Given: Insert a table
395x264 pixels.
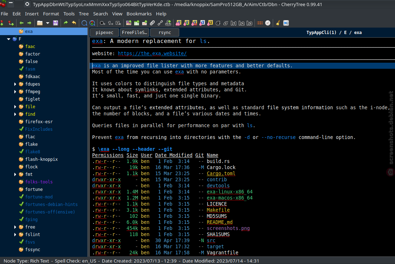Looking at the screenshot, I should click(x=137, y=23).
